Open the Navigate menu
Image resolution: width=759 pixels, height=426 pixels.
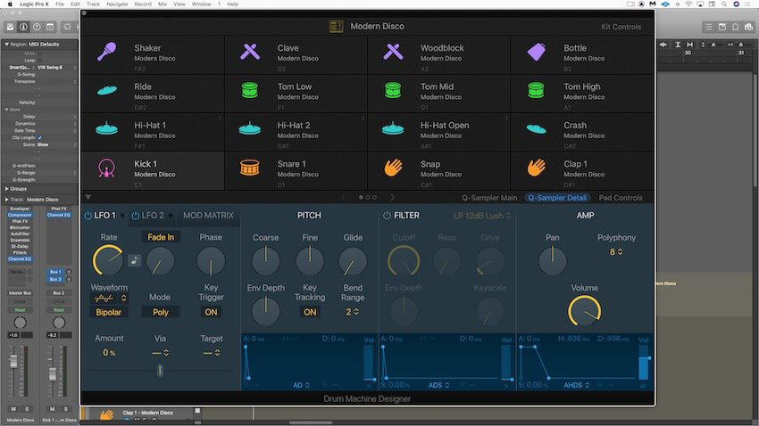[117, 4]
